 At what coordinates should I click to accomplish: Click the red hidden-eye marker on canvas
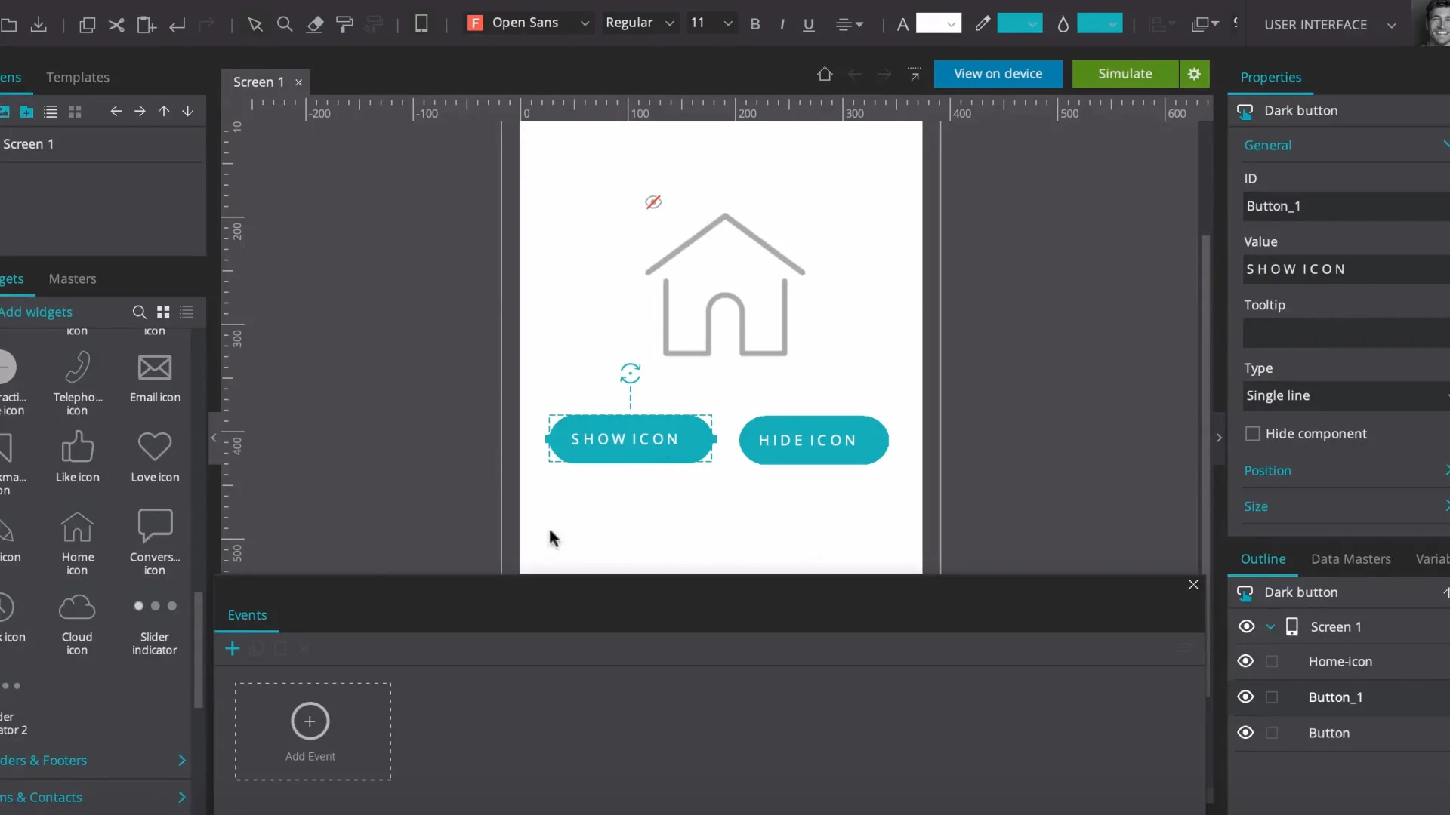coord(653,202)
